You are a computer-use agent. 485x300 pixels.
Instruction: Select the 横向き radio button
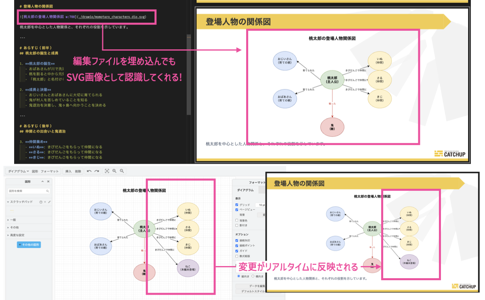(x=253, y=276)
